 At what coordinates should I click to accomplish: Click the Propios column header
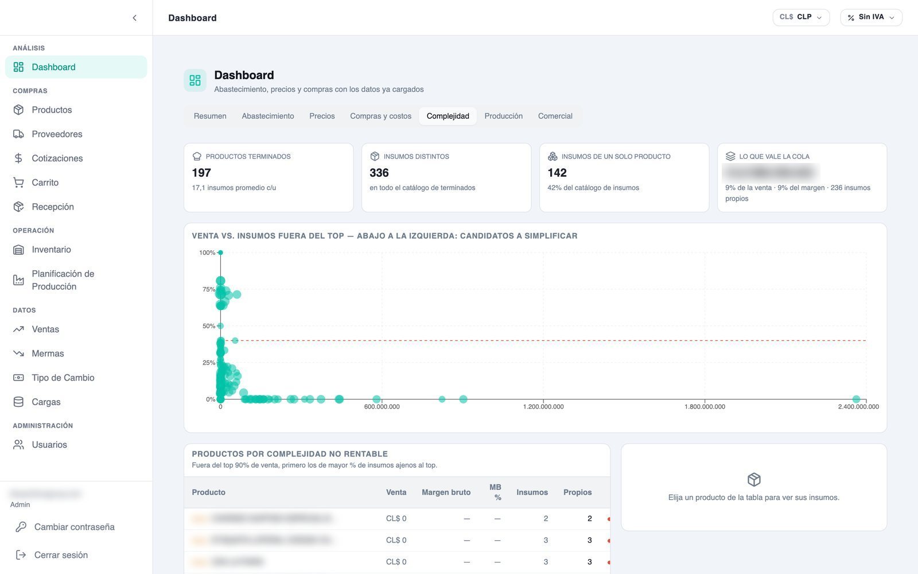point(577,492)
